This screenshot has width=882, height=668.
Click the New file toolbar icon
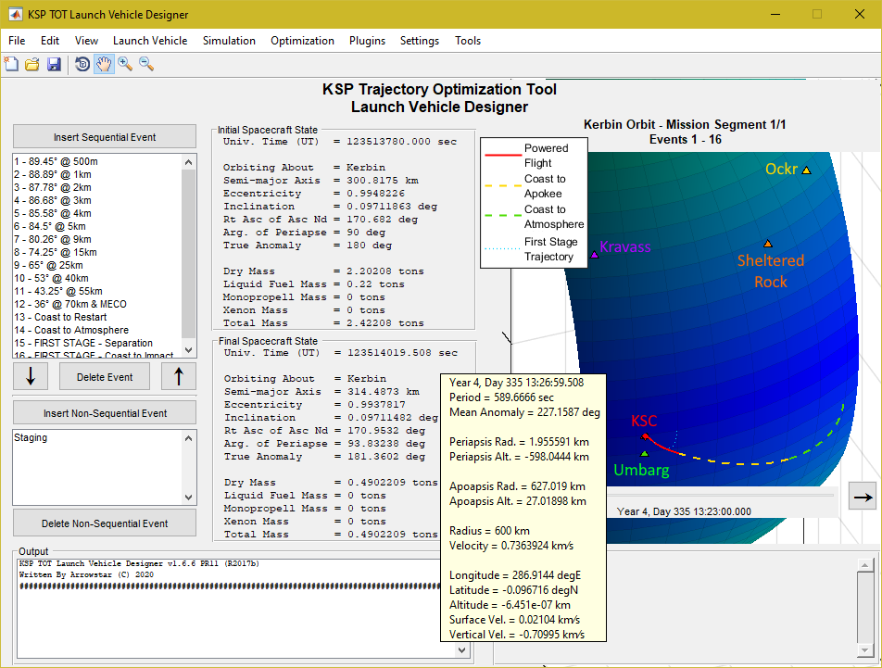11,64
